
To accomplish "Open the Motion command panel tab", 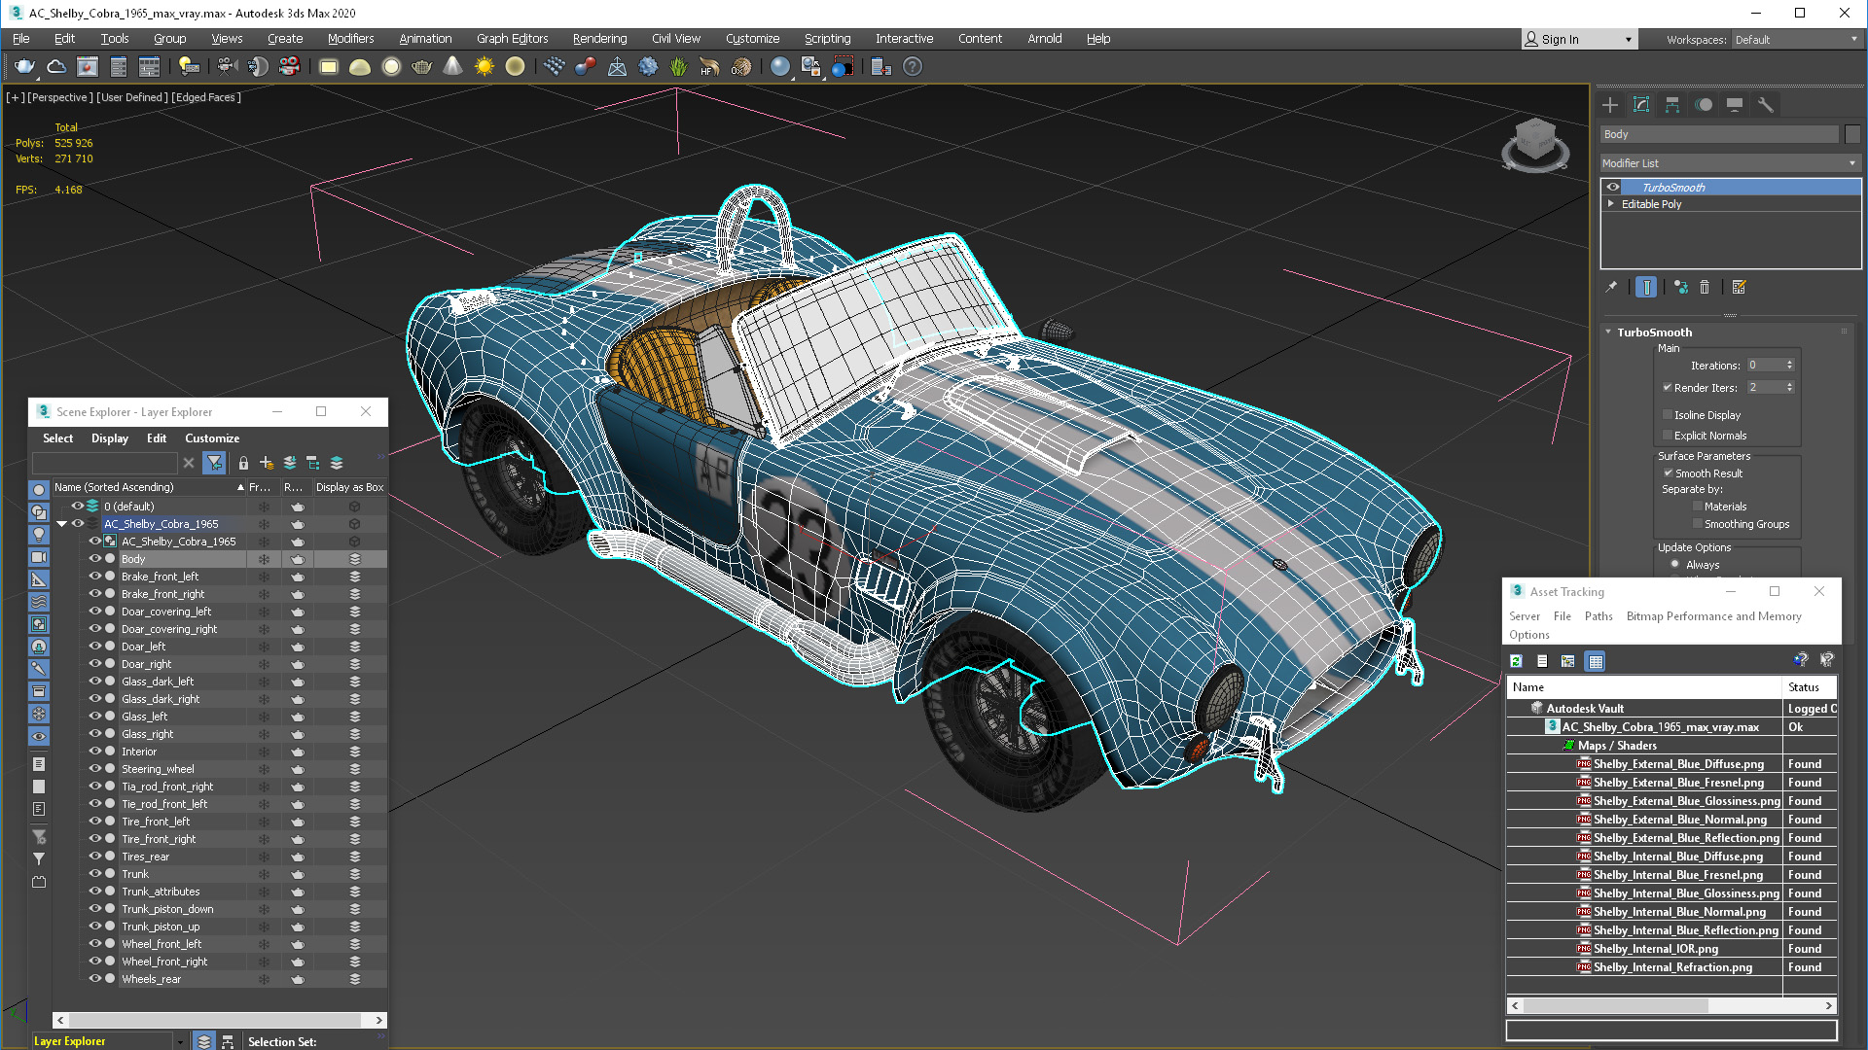I will tap(1704, 105).
